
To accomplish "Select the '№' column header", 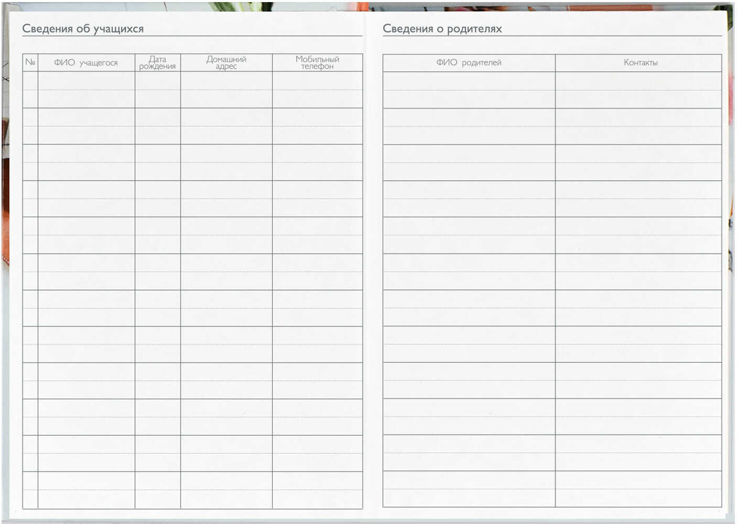I will [x=30, y=62].
